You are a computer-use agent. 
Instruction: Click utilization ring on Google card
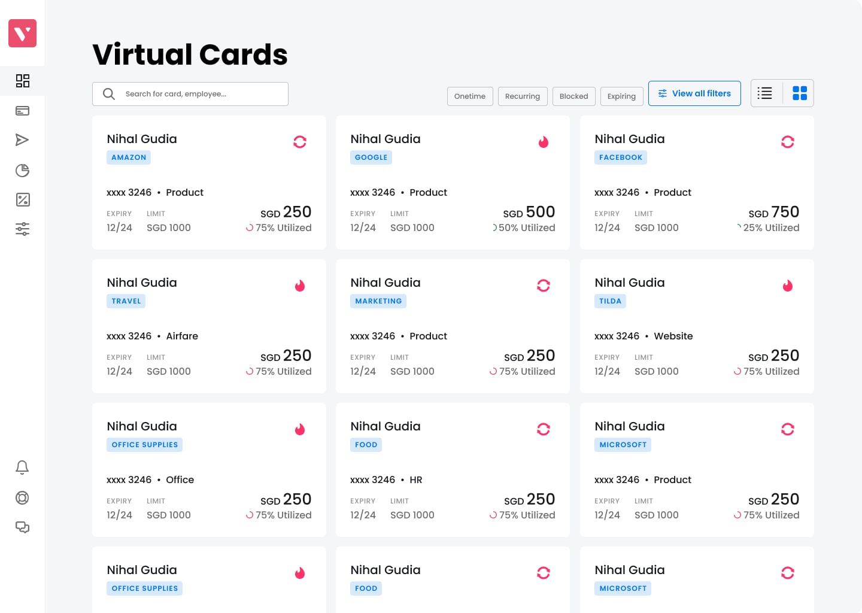click(494, 228)
